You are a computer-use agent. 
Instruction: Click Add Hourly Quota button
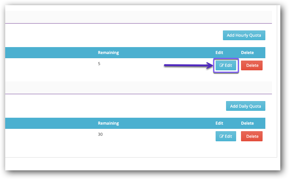[x=244, y=35]
